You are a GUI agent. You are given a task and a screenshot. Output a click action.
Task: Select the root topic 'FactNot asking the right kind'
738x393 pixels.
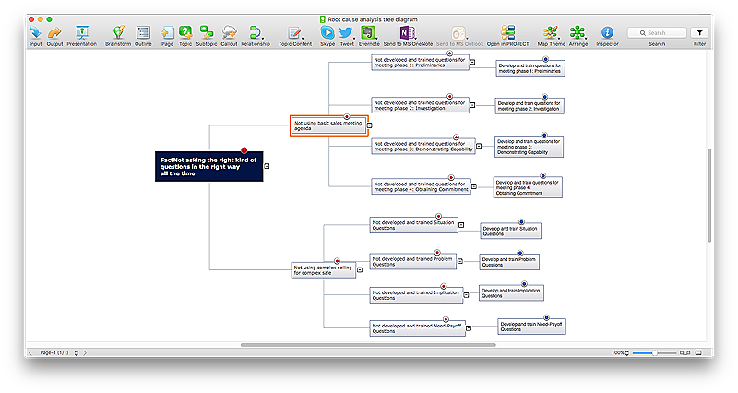coord(209,167)
